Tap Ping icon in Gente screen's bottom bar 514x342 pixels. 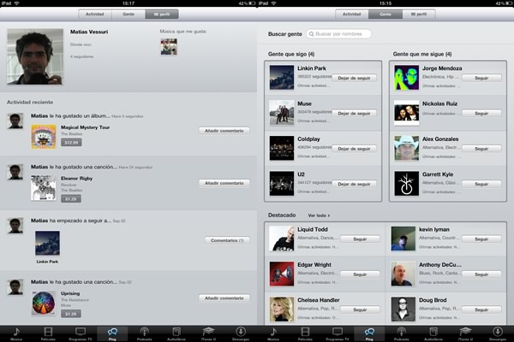tap(369, 333)
